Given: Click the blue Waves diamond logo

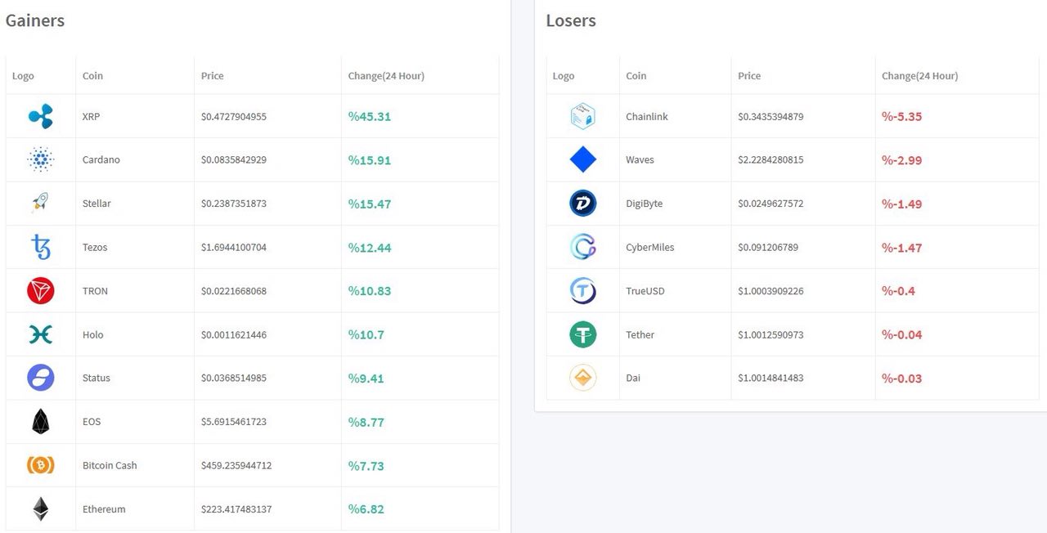Looking at the screenshot, I should 583,159.
